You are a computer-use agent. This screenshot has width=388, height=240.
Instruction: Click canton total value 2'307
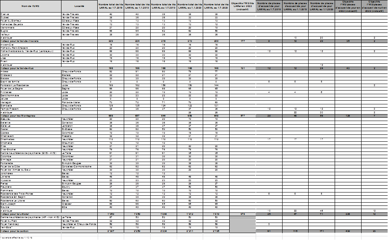coord(111,231)
